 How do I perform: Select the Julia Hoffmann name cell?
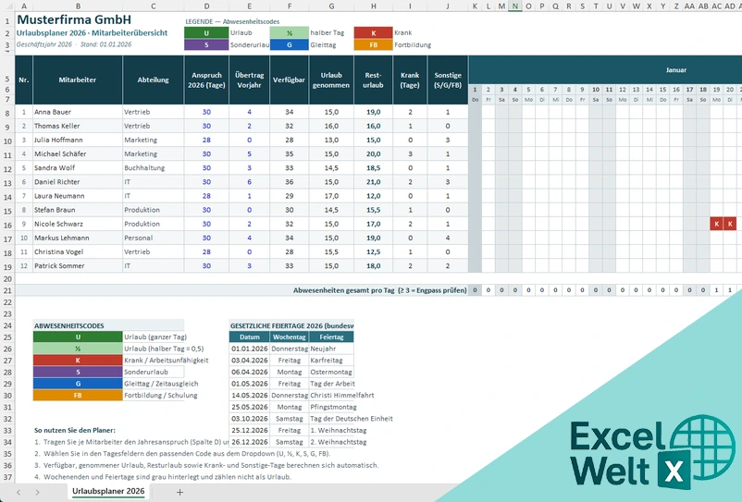pyautogui.click(x=78, y=140)
